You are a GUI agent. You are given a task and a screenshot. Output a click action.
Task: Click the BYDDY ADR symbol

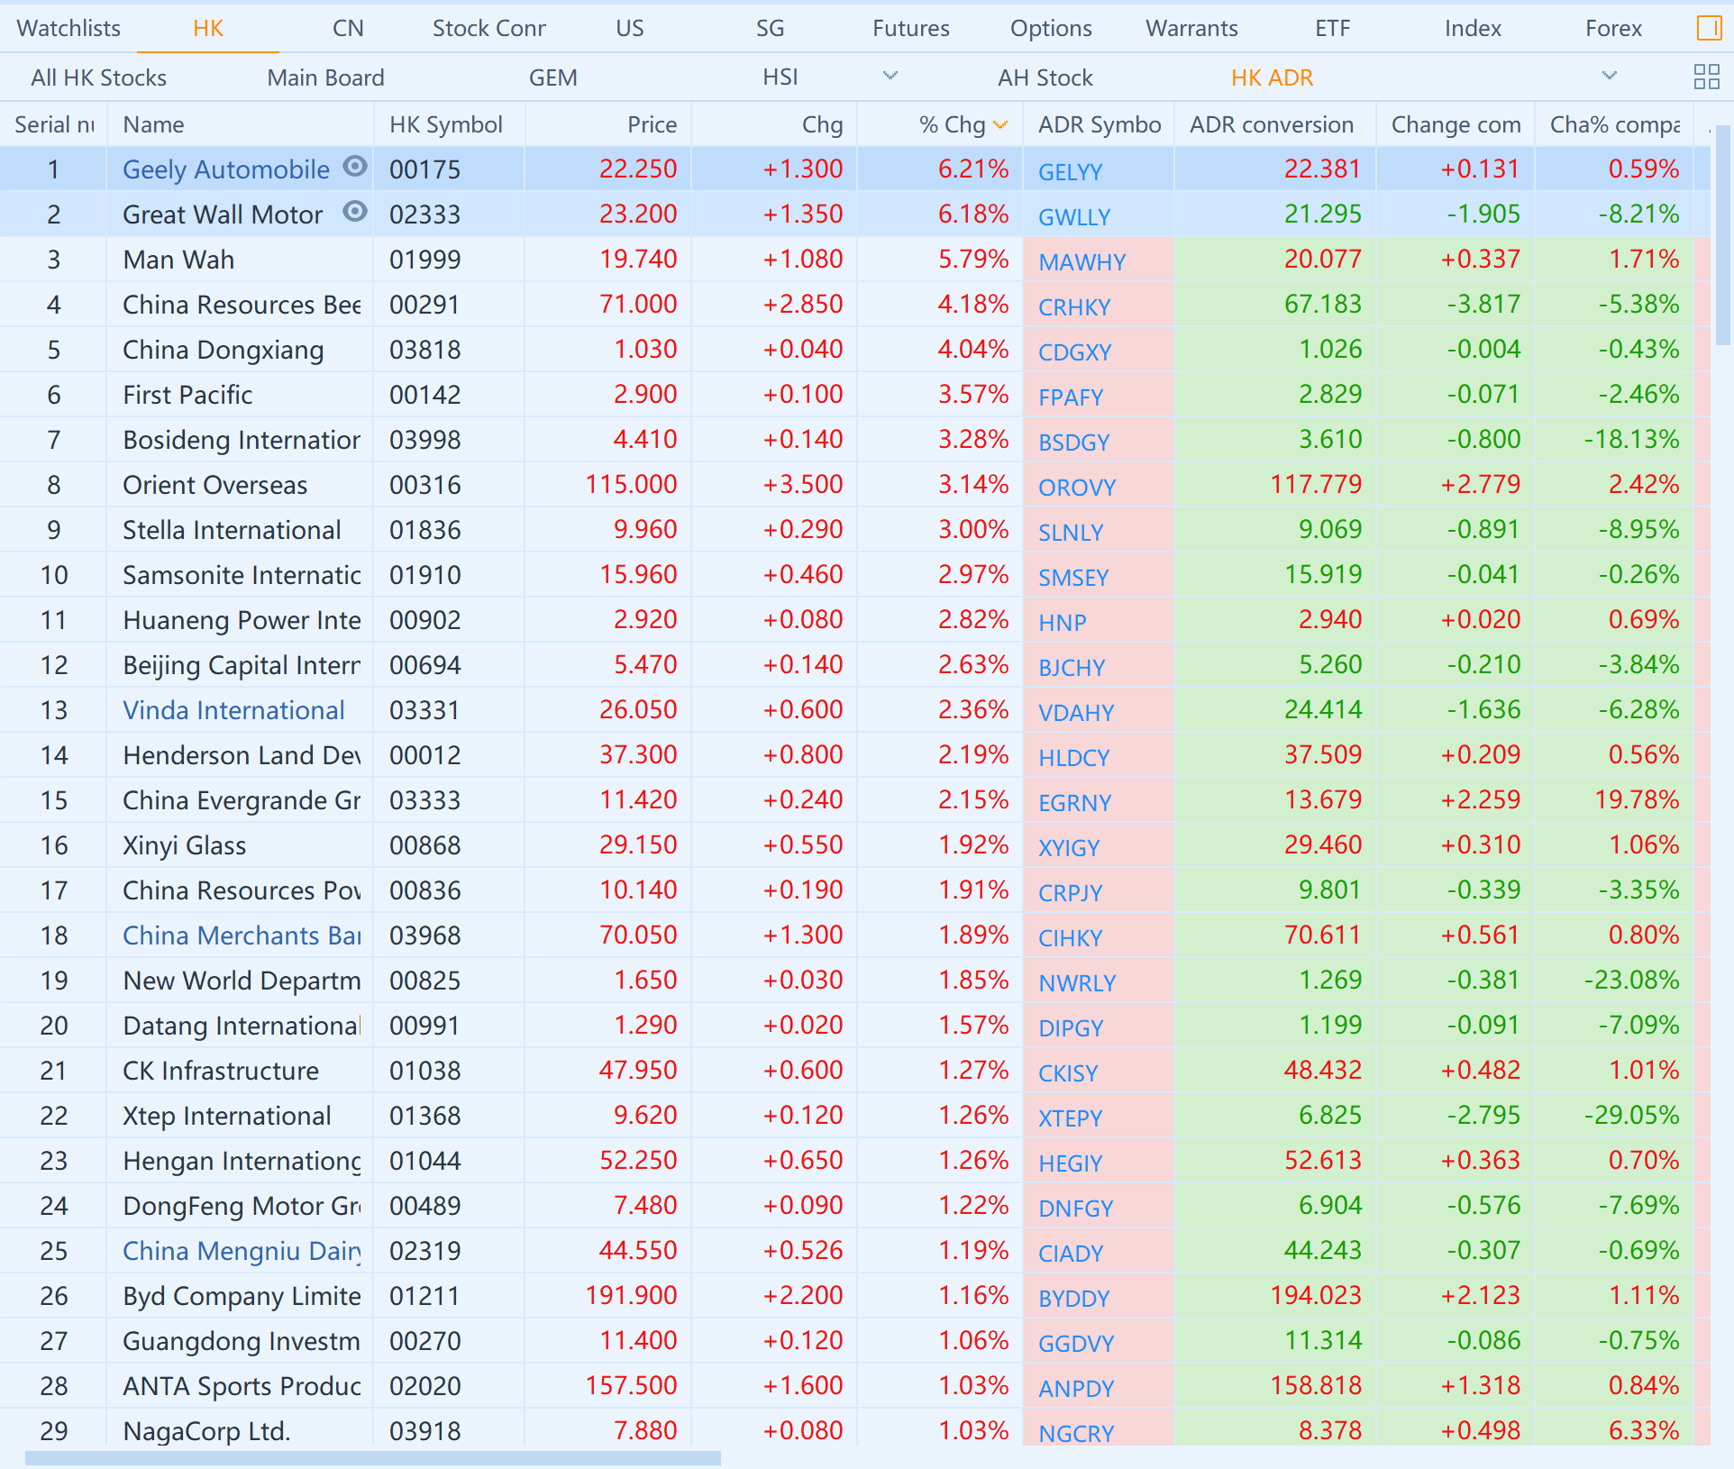tap(1073, 1298)
